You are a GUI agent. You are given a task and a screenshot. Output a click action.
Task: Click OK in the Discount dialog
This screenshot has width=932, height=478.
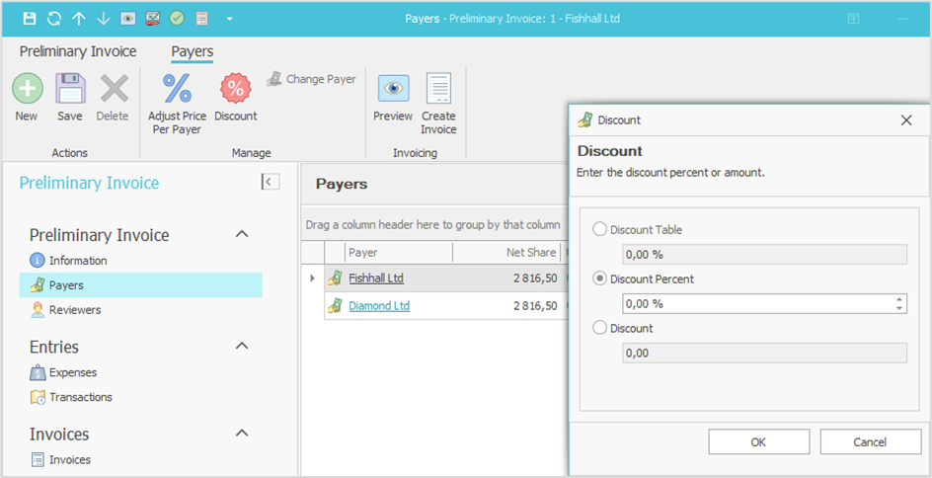tap(758, 441)
